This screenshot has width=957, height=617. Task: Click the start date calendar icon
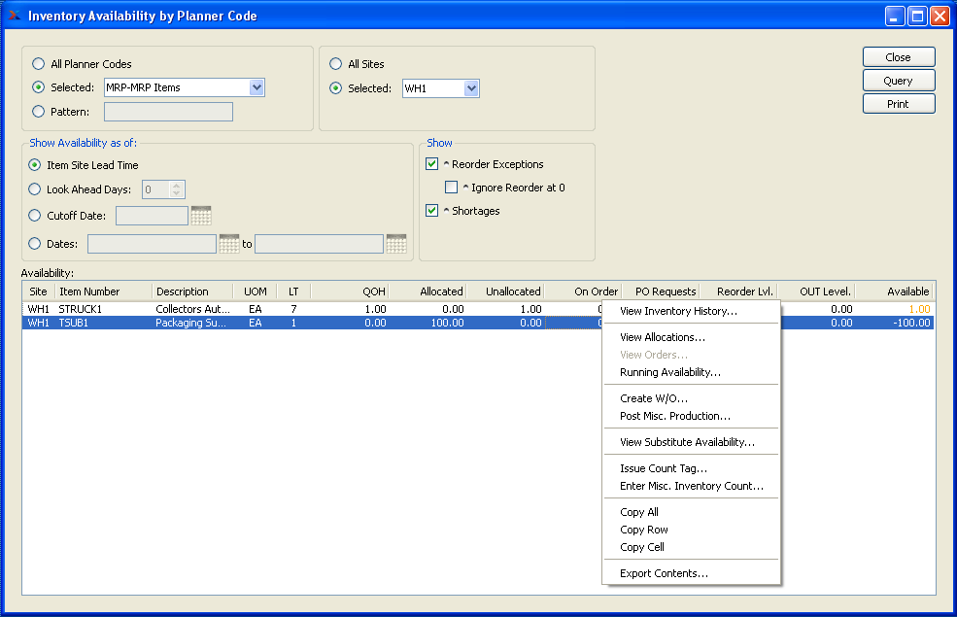tap(229, 244)
